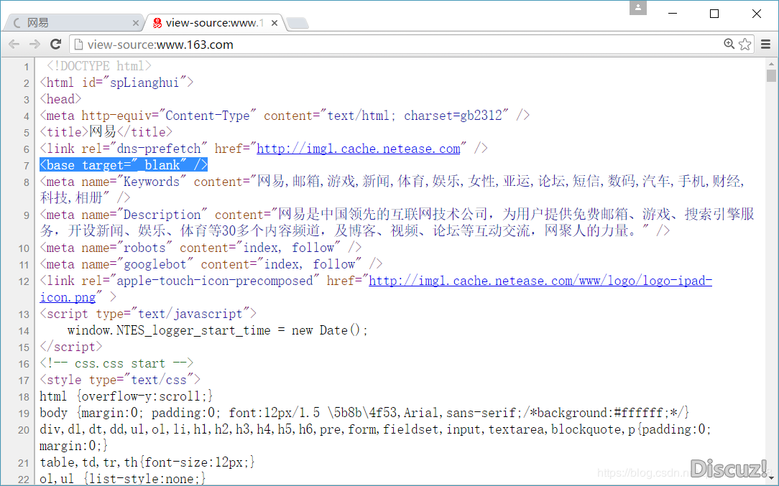Click the user profile icon in title bar

tap(638, 8)
